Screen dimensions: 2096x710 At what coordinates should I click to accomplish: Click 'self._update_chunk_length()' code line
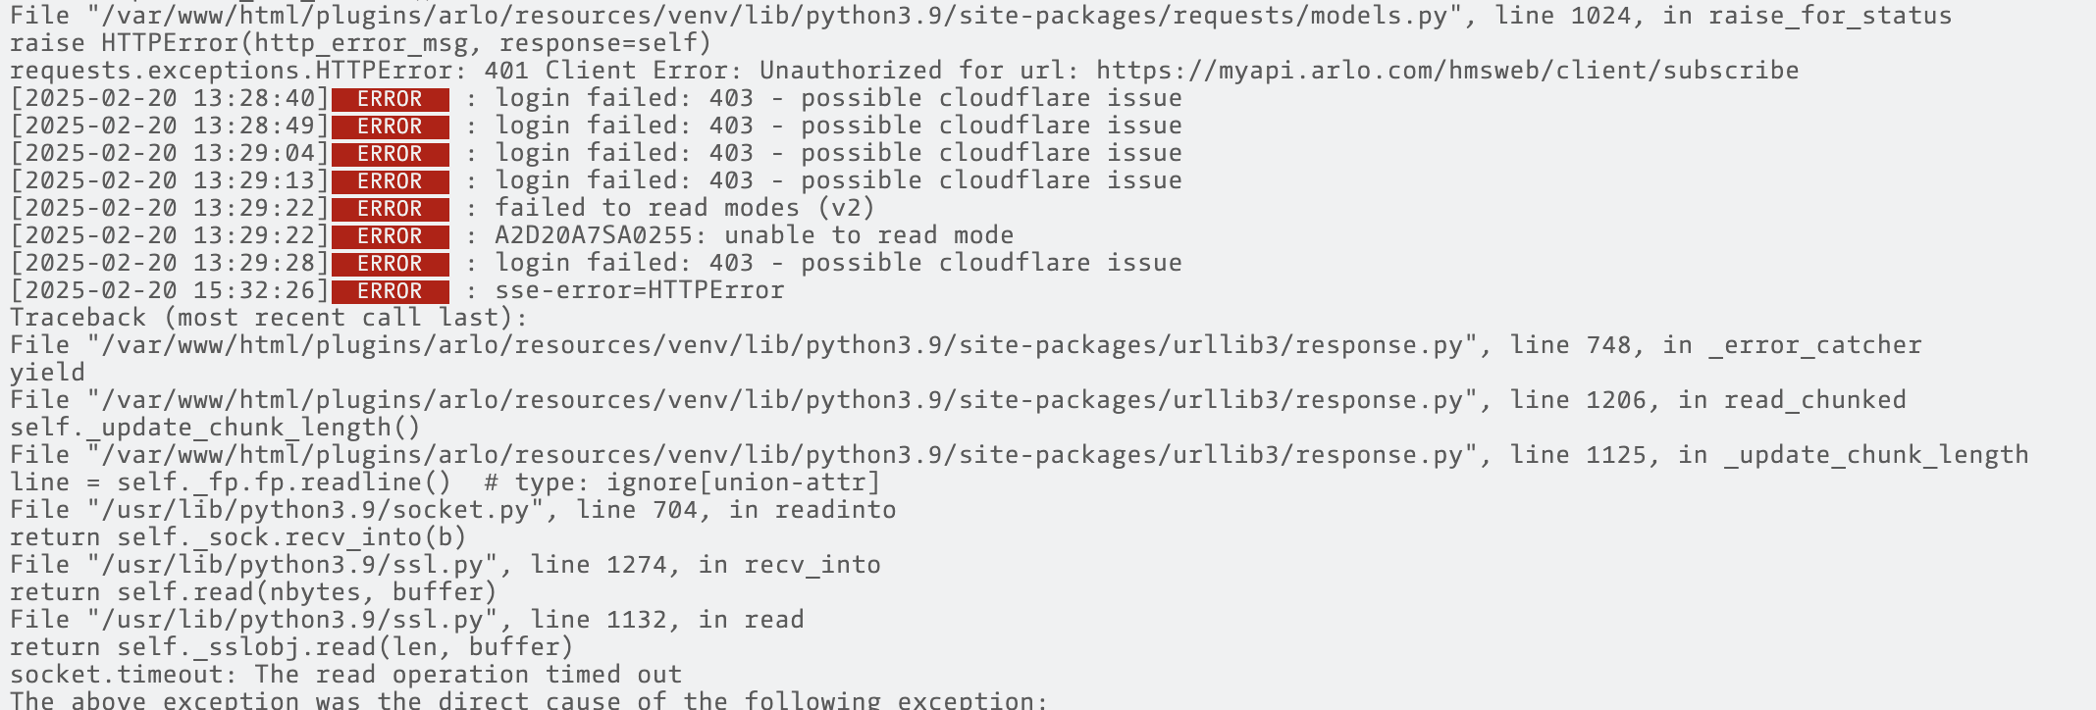(x=215, y=428)
